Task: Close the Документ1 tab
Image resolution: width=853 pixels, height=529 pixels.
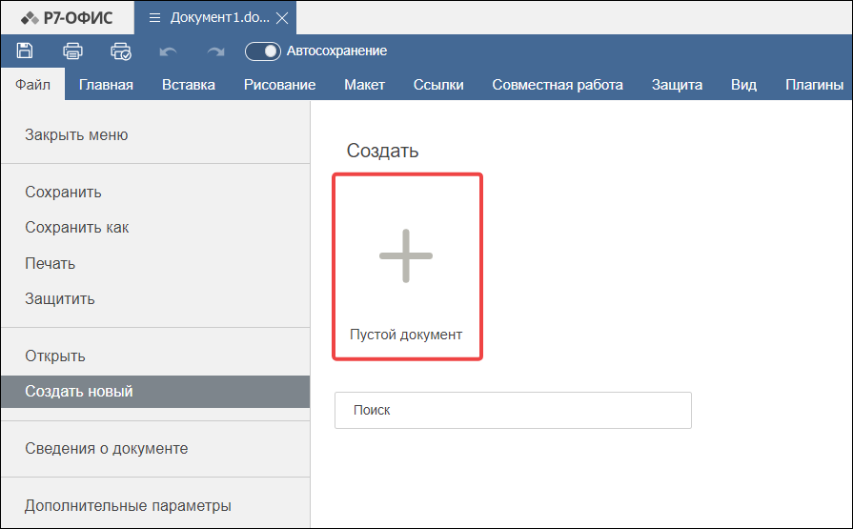Action: [x=282, y=18]
